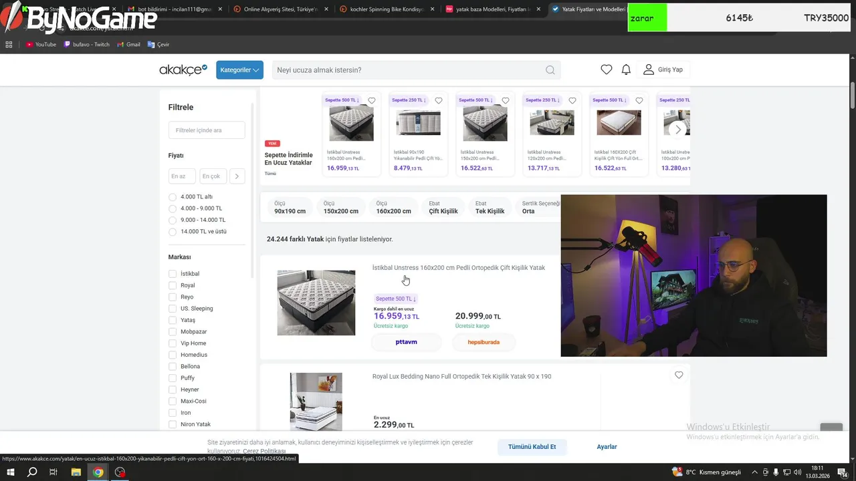The width and height of the screenshot is (856, 481).
Task: Select the Yatak Fiyatları ve Modelleri tab
Action: coord(587,9)
